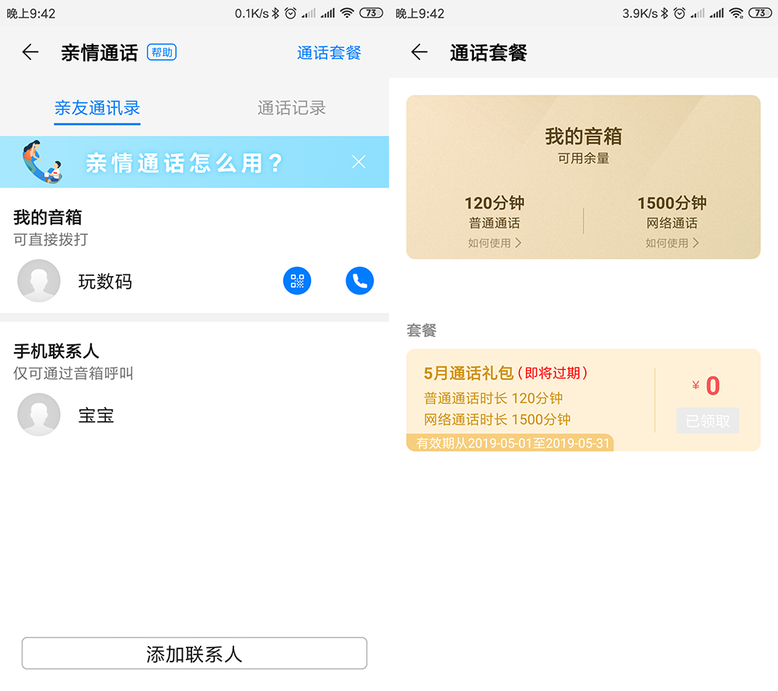Screen dimensions: 778x691
Task: Tap the alarm icon in the left status bar
Action: 291,13
